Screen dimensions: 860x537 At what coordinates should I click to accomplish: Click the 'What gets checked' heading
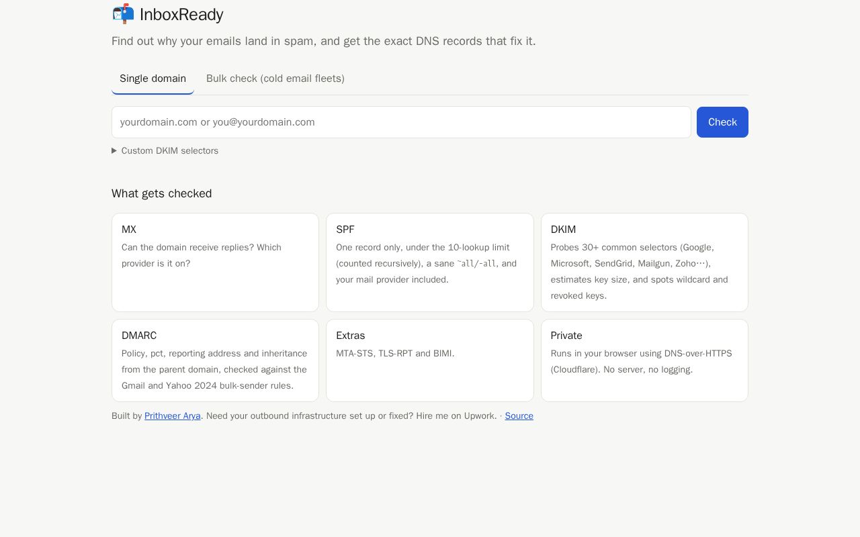coord(162,193)
